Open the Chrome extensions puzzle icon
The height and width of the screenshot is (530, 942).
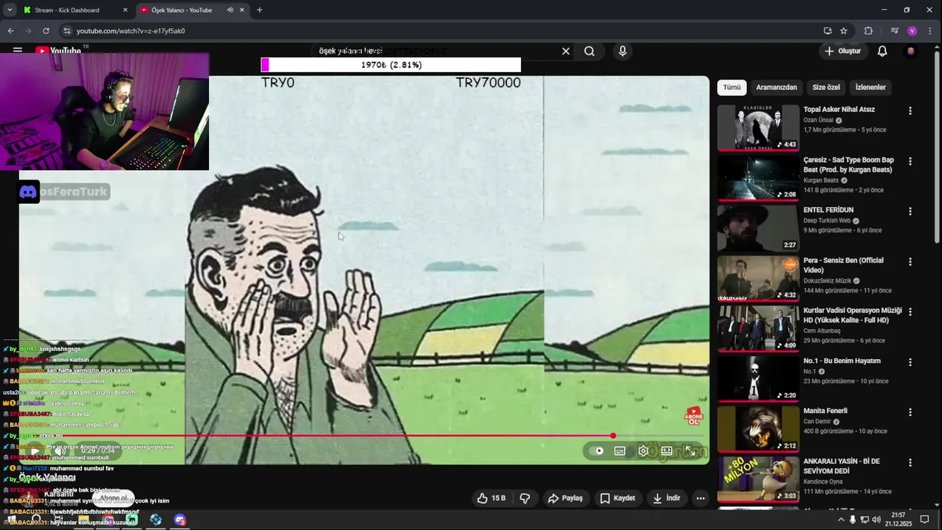[868, 31]
